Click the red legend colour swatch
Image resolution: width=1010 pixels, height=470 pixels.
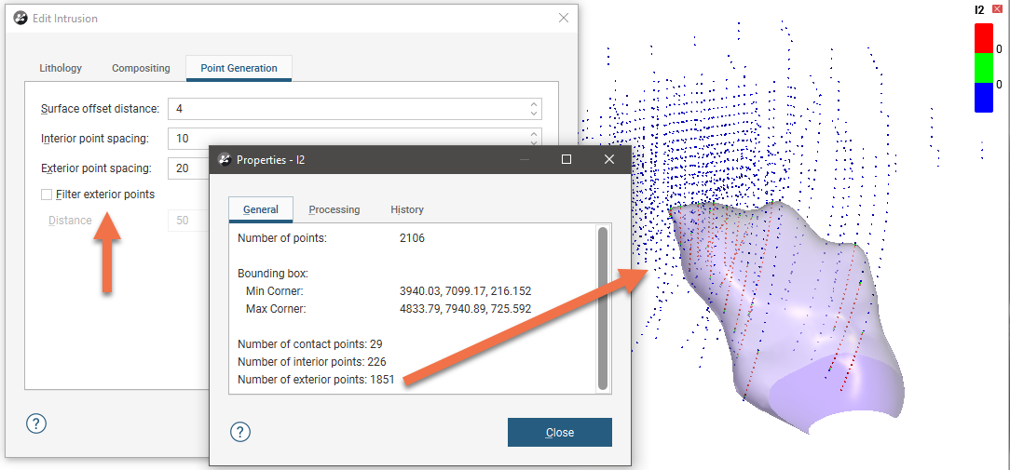983,38
